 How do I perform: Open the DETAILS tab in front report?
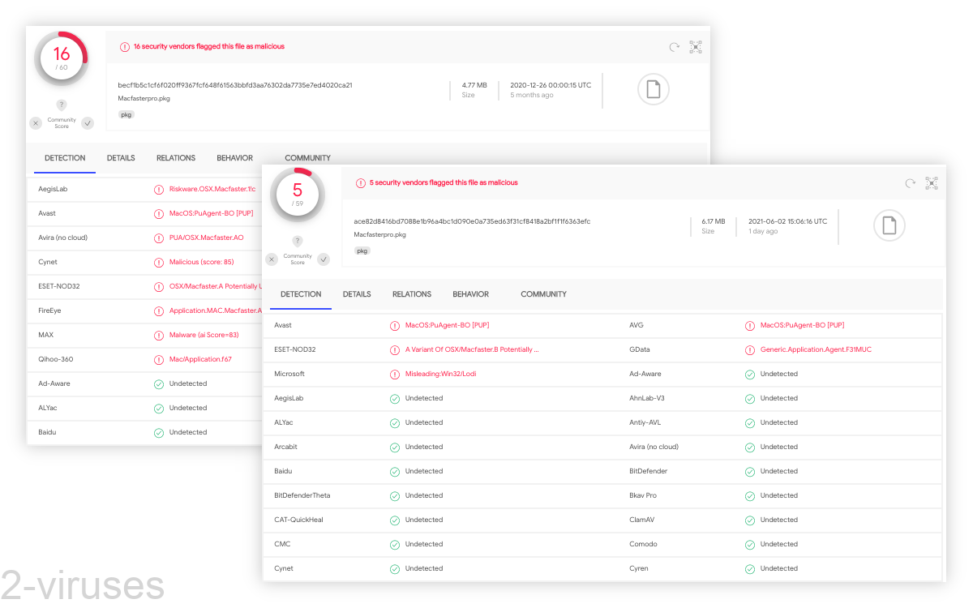[357, 294]
